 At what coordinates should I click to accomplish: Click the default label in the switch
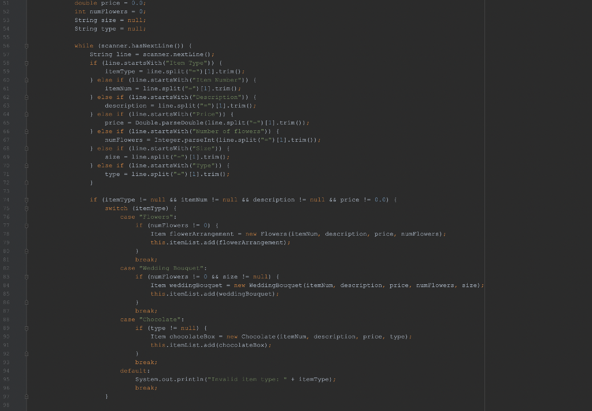point(132,370)
